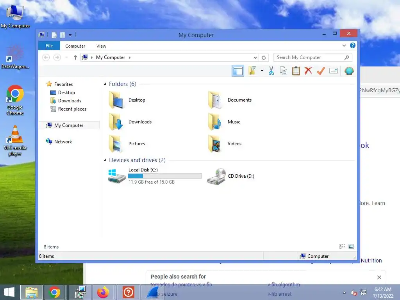The image size is (400, 300).
Task: Show hidden tray icons arrow
Action: pos(345,293)
